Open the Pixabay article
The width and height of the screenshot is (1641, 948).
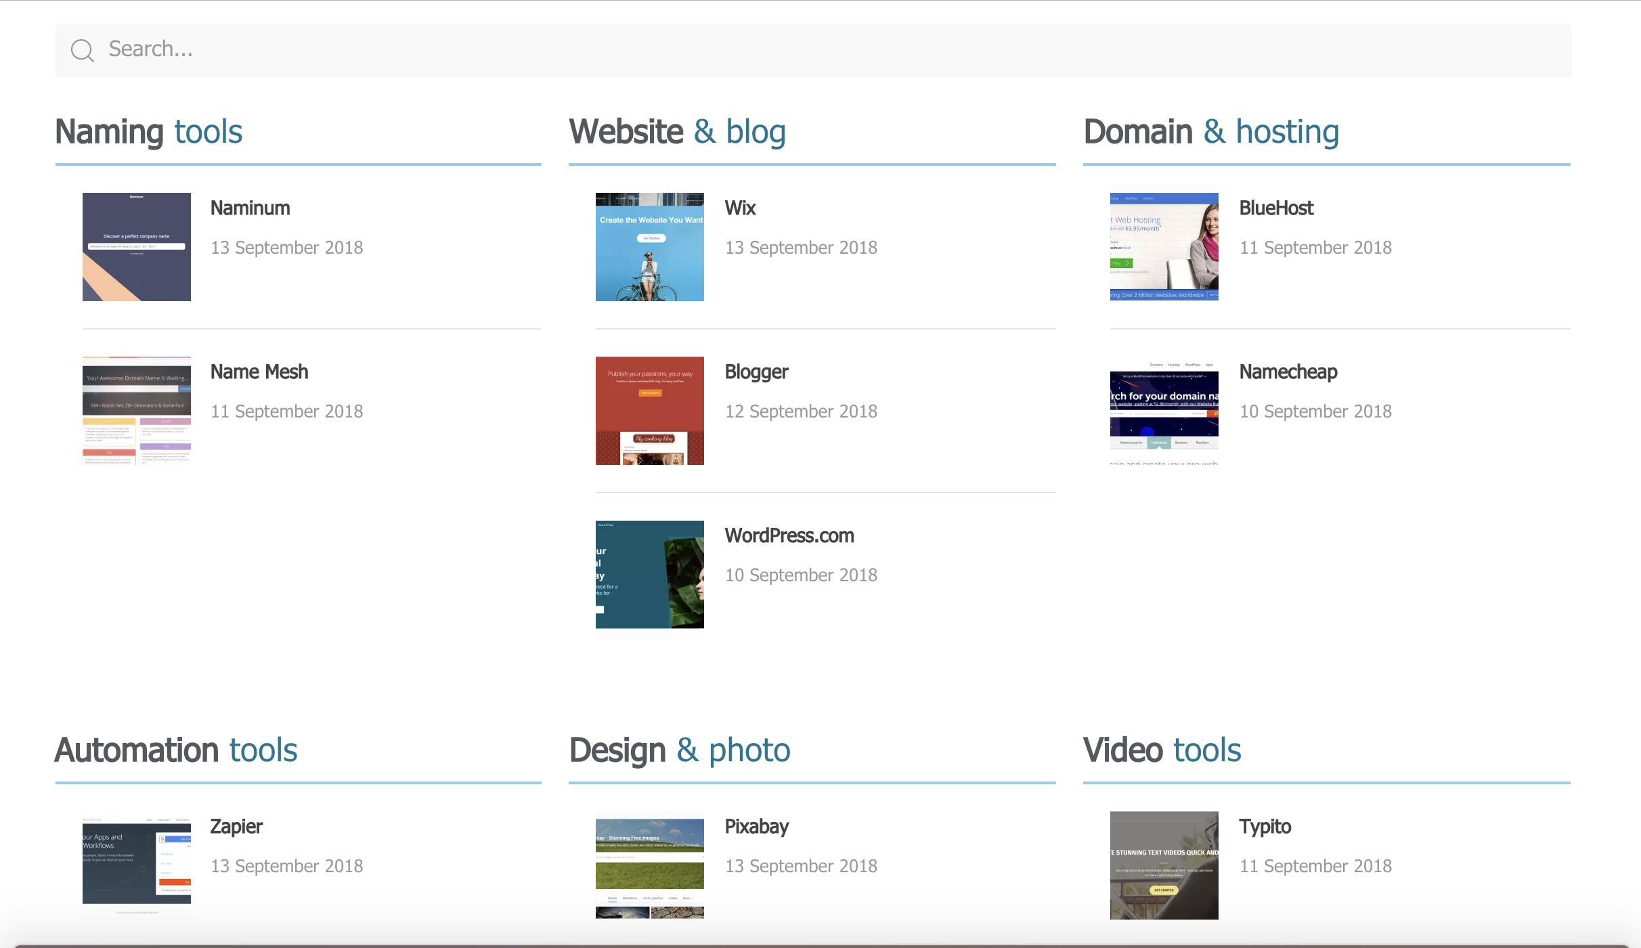(x=756, y=826)
